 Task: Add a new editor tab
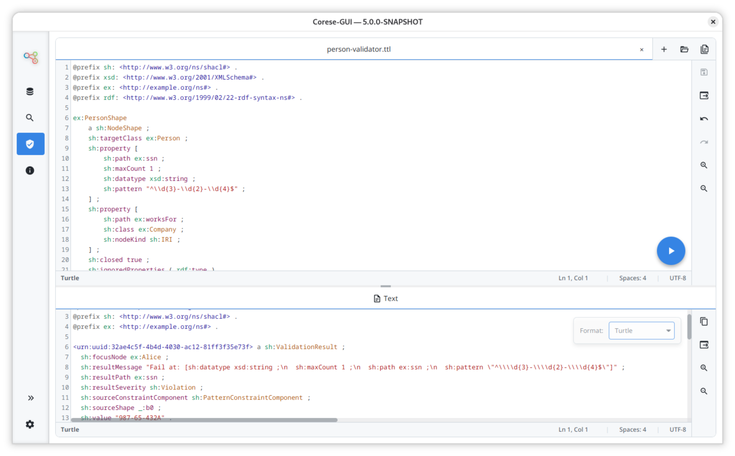[x=664, y=49]
